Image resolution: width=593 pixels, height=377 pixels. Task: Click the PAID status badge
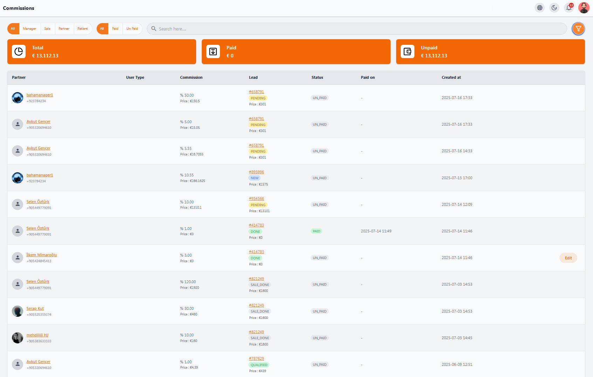coord(316,231)
